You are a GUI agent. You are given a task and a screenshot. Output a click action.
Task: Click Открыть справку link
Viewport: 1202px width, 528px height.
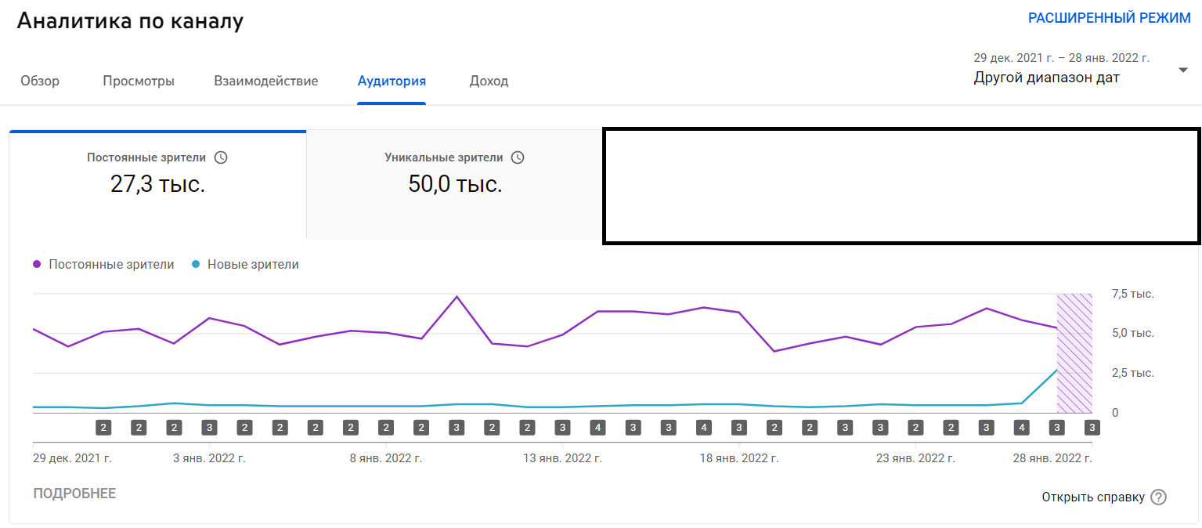(x=1093, y=497)
